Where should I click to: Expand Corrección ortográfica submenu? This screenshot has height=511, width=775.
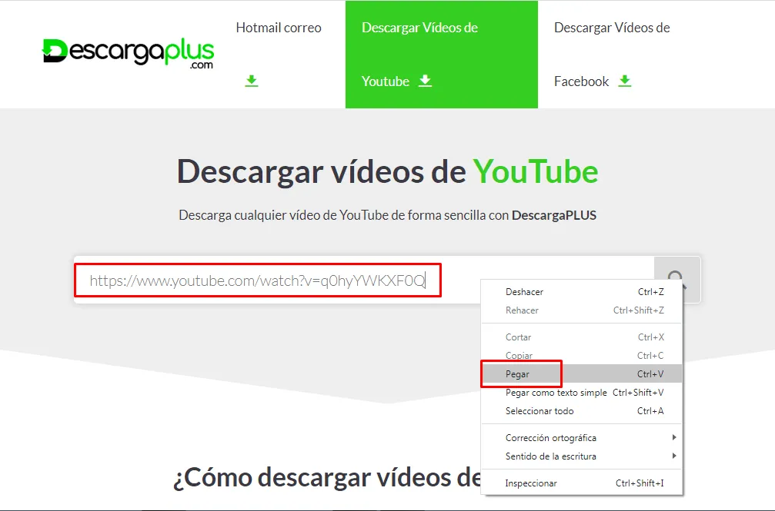tap(582, 437)
